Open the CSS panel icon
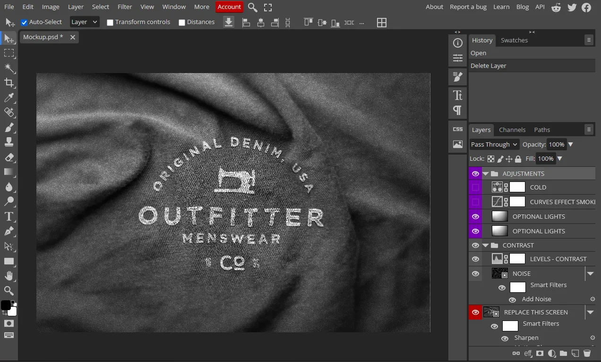Screen dimensions: 601x362 [x=457, y=129]
